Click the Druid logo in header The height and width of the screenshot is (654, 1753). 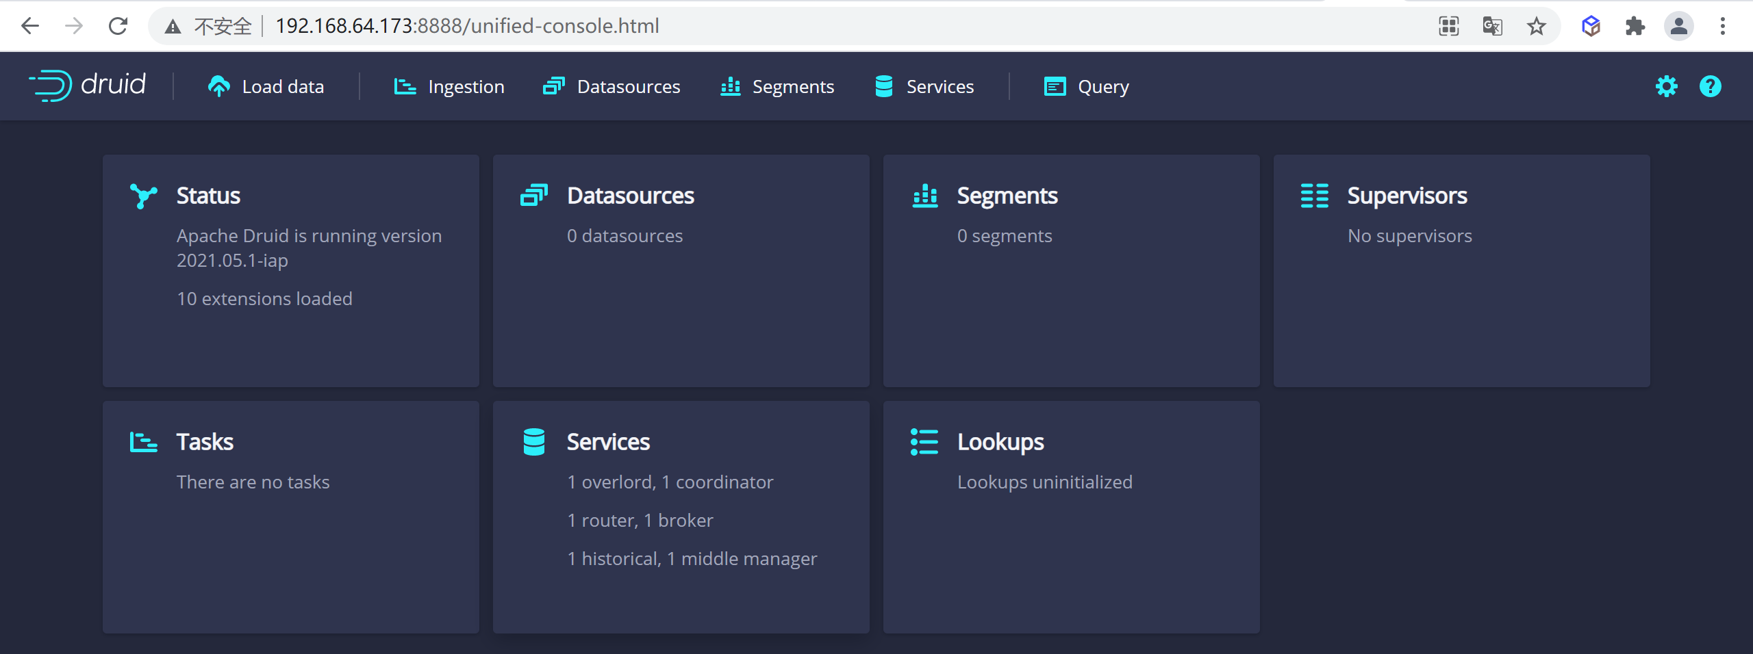(x=88, y=86)
